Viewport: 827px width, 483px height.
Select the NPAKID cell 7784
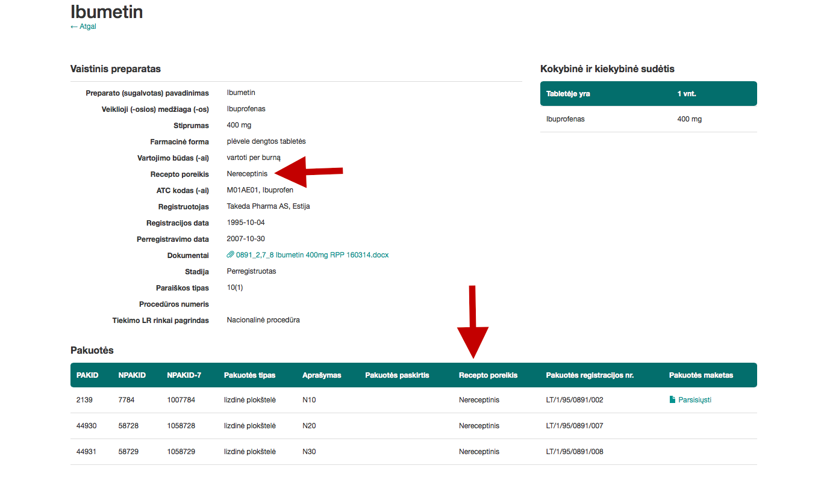click(126, 400)
